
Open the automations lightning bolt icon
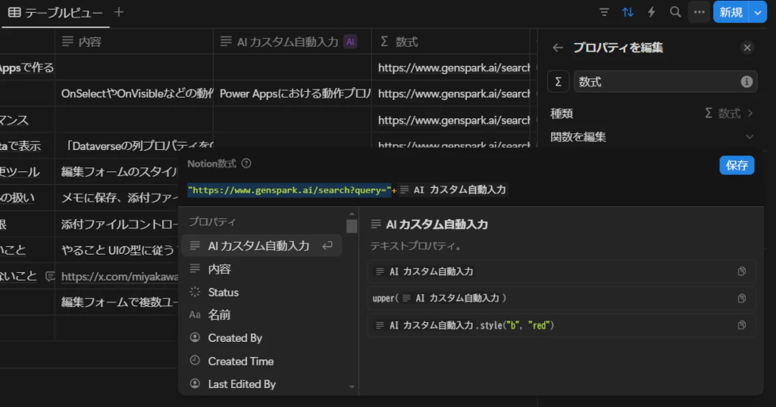pyautogui.click(x=651, y=12)
